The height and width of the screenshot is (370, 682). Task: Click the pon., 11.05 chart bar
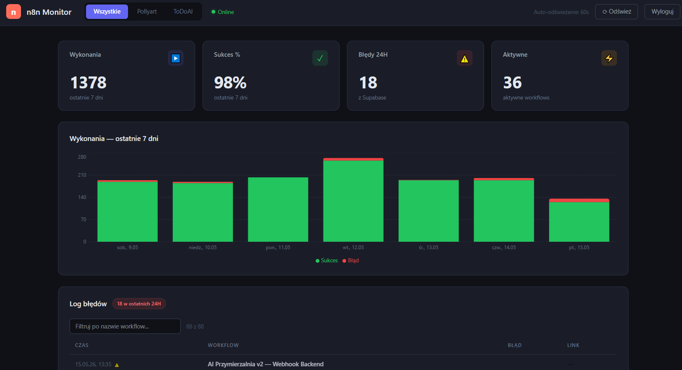coord(278,209)
